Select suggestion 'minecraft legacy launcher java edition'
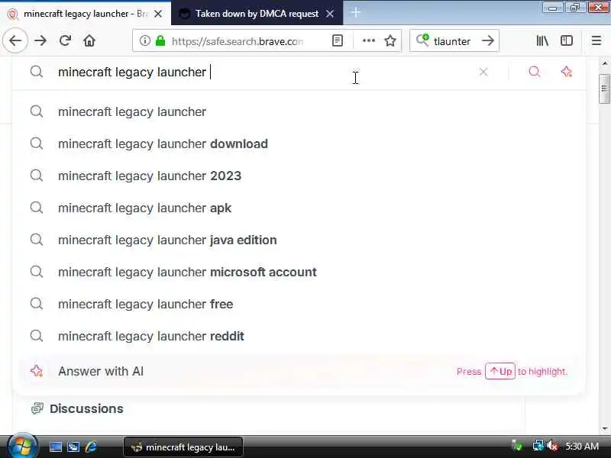This screenshot has height=458, width=611. (299, 240)
